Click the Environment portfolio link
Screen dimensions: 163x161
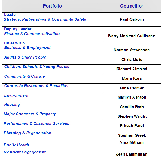pyautogui.click(x=16, y=95)
